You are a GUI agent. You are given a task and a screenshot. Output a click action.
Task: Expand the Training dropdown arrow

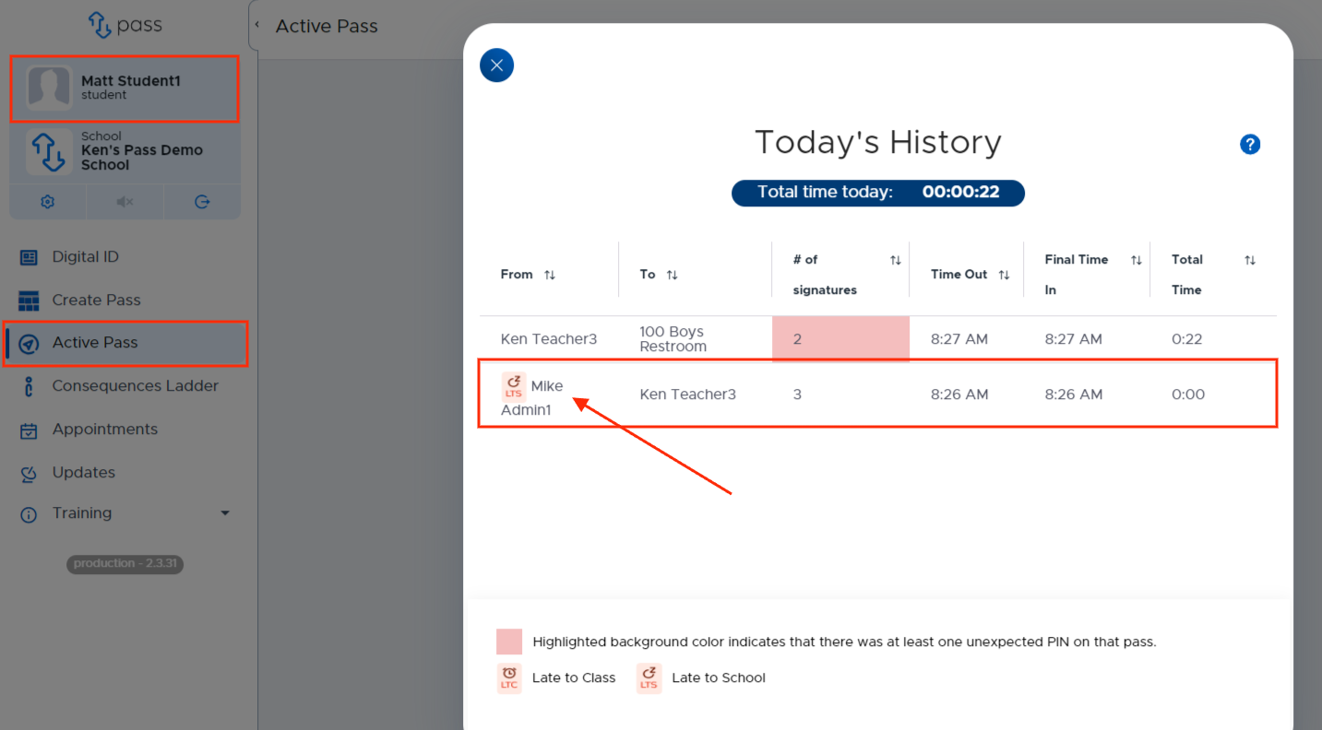point(225,513)
